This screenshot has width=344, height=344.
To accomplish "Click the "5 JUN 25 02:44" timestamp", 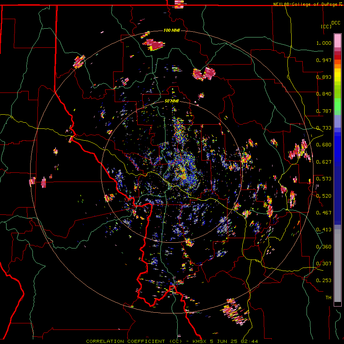I will [x=234, y=341].
